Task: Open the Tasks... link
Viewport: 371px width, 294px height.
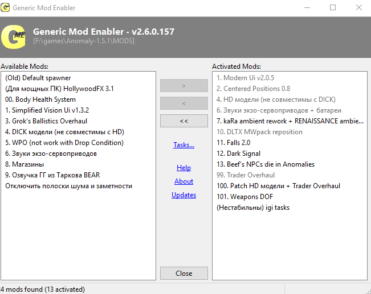Action: (184, 145)
